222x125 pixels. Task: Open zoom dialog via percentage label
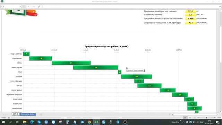point(219,118)
